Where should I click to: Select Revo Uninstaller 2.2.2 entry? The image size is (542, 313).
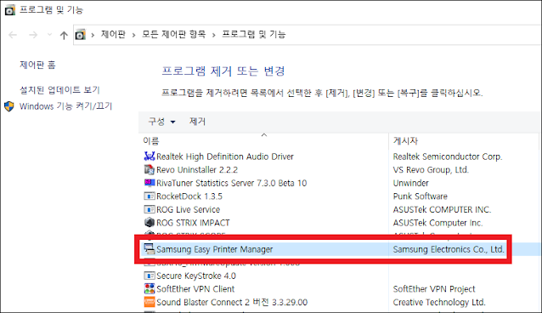[x=197, y=169]
